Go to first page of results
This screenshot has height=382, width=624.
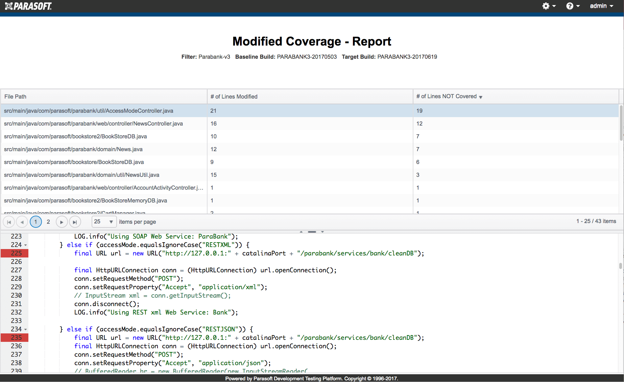[9, 222]
